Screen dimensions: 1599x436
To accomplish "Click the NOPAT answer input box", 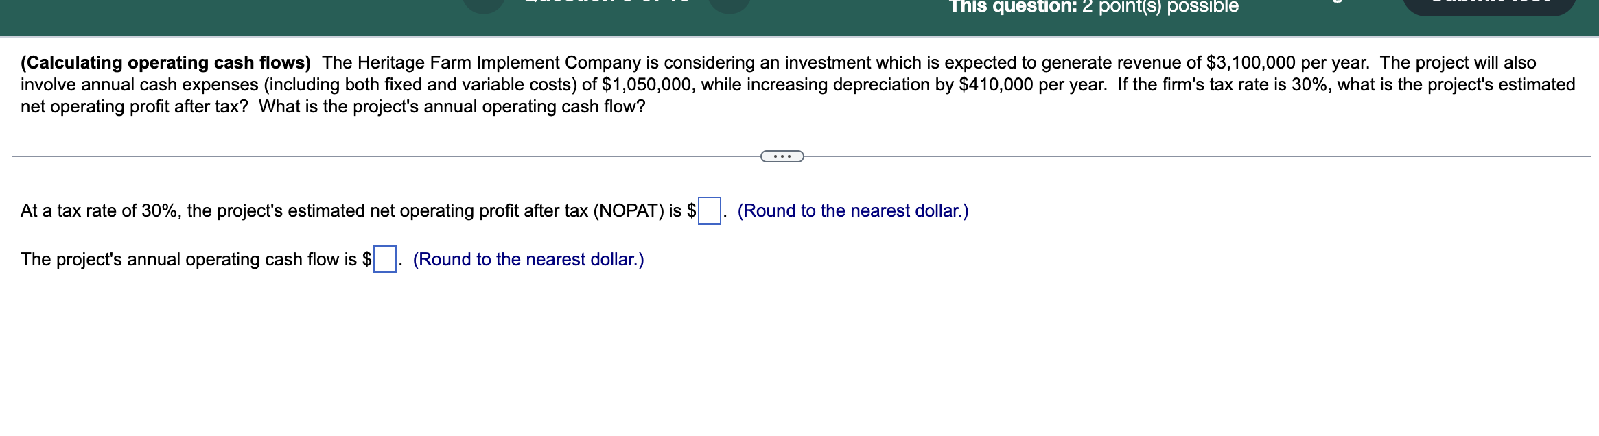I will (709, 209).
